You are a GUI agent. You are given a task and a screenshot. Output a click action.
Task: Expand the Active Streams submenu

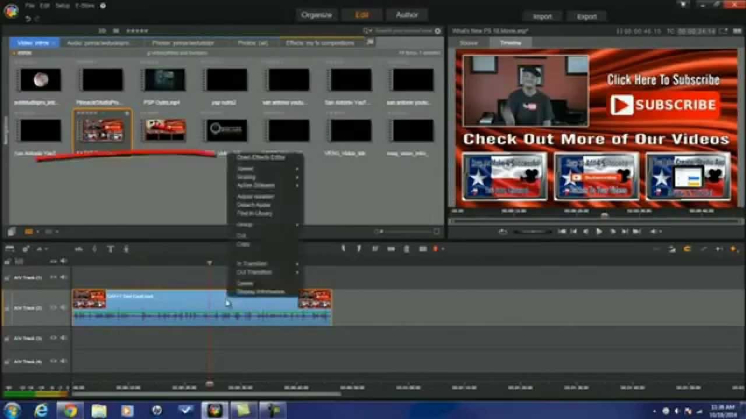tap(297, 185)
